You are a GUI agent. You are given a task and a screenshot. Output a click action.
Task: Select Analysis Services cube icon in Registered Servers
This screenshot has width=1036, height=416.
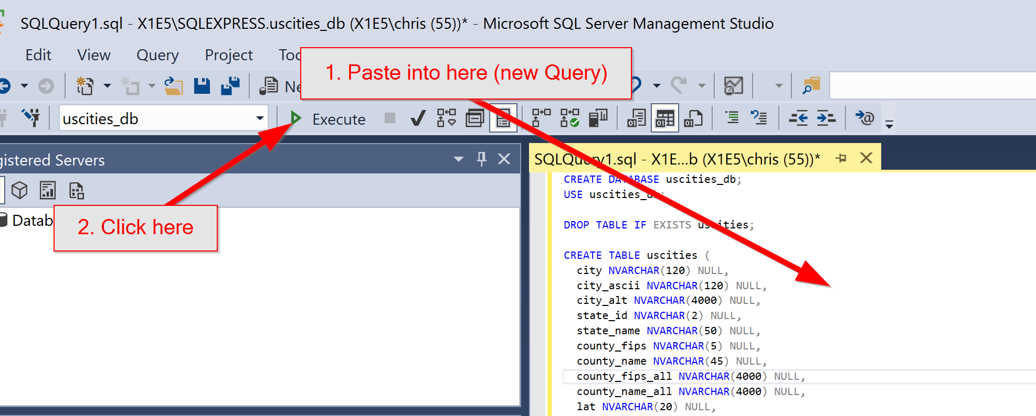[x=19, y=190]
